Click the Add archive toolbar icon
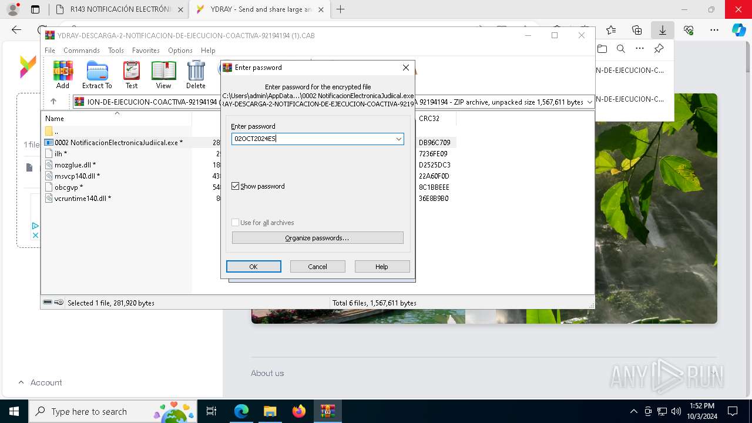The height and width of the screenshot is (423, 752). 63,75
